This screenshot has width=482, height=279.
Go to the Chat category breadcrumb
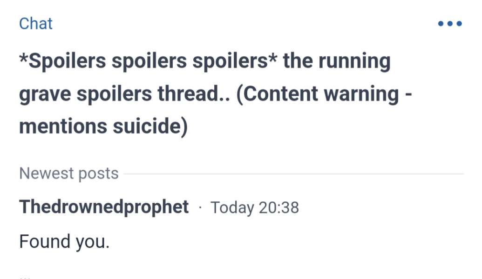35,23
